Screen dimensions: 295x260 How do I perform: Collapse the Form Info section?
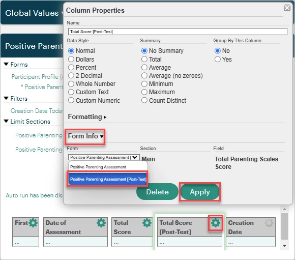(85, 136)
